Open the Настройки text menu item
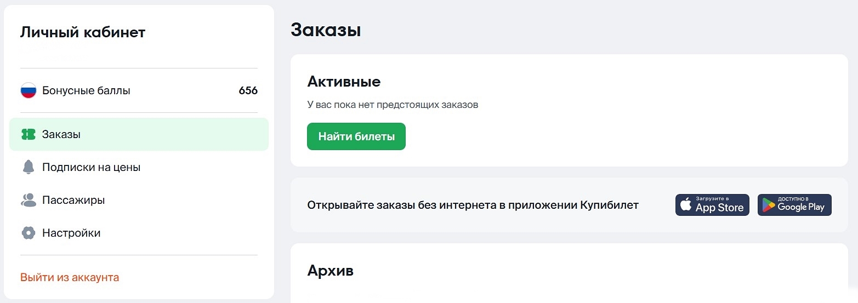 click(71, 233)
